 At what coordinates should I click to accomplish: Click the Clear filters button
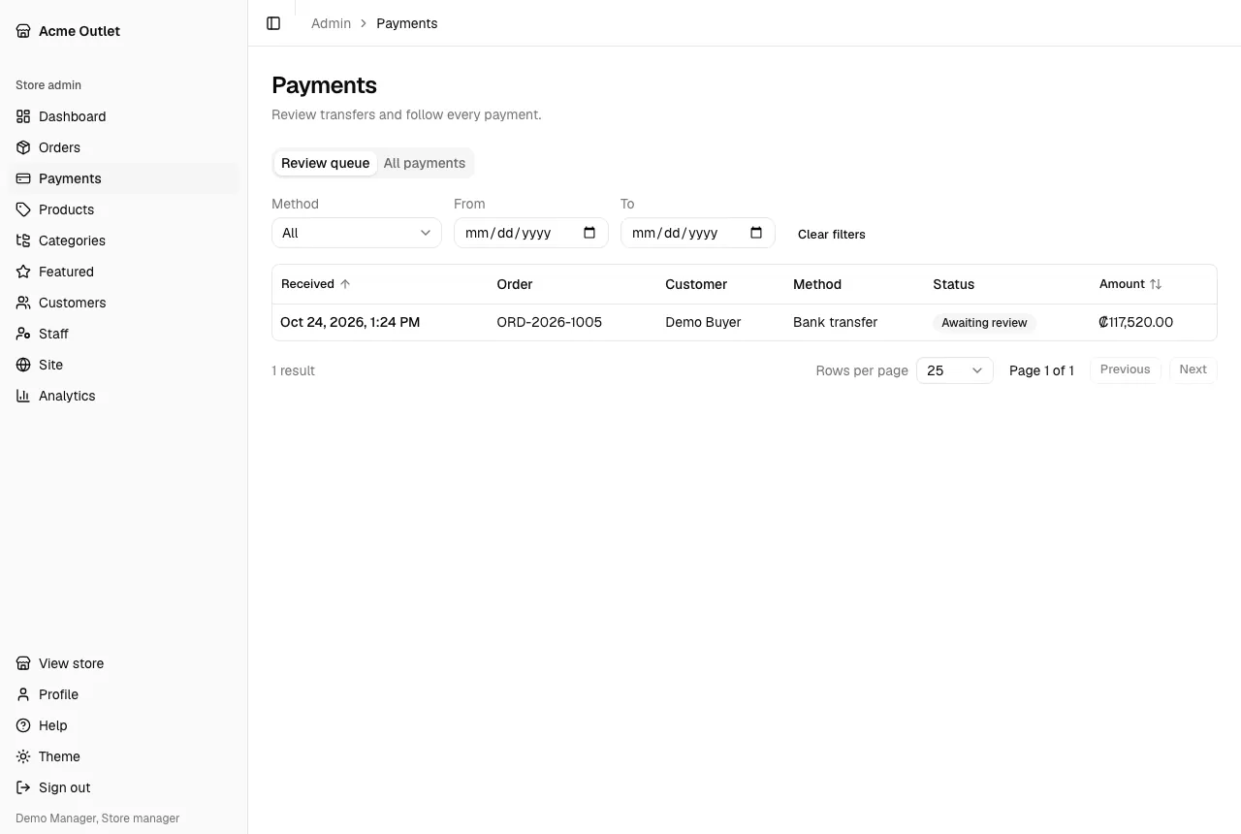click(x=832, y=234)
